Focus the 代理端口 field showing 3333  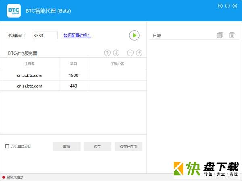point(45,35)
